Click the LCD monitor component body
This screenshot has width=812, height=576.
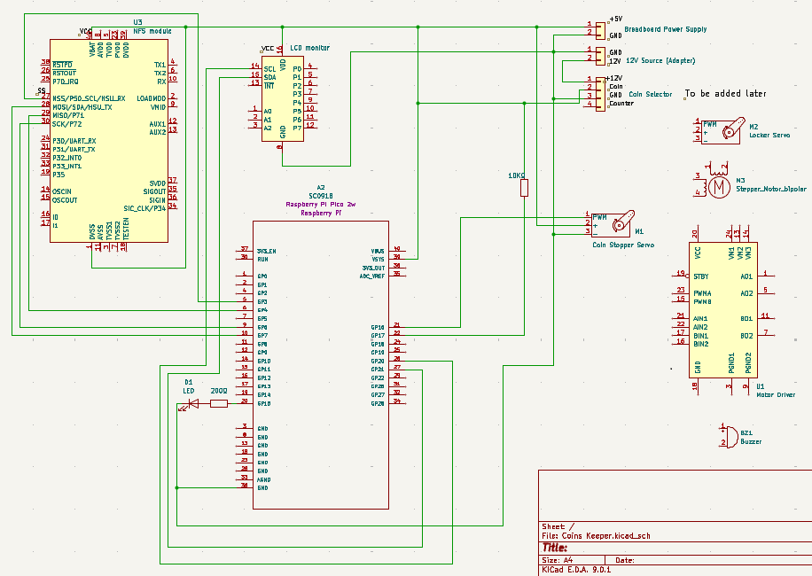coord(283,98)
